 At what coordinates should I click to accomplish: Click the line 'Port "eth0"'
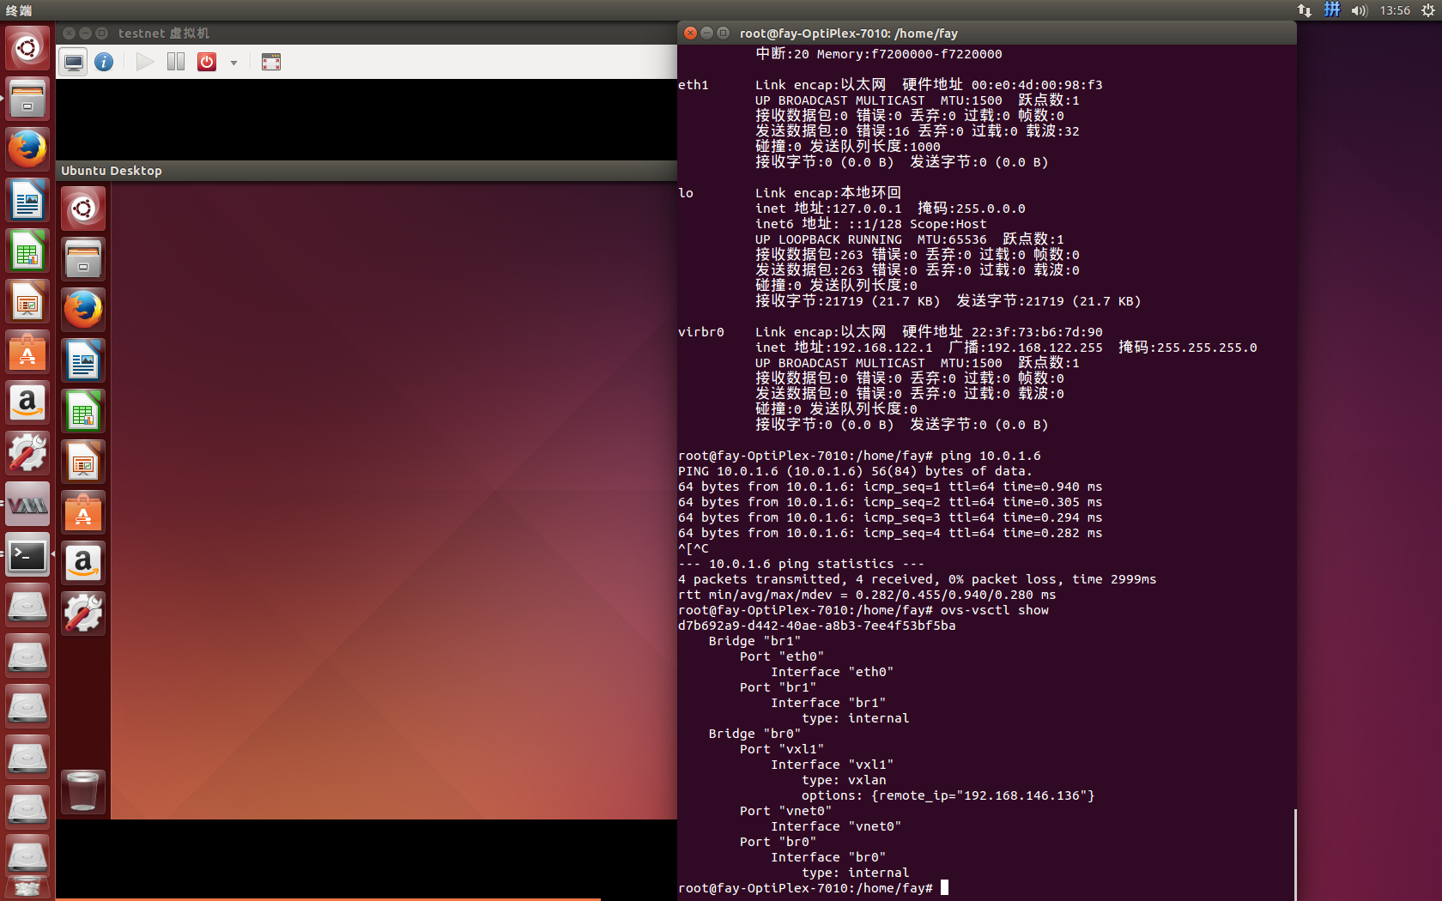[782, 656]
